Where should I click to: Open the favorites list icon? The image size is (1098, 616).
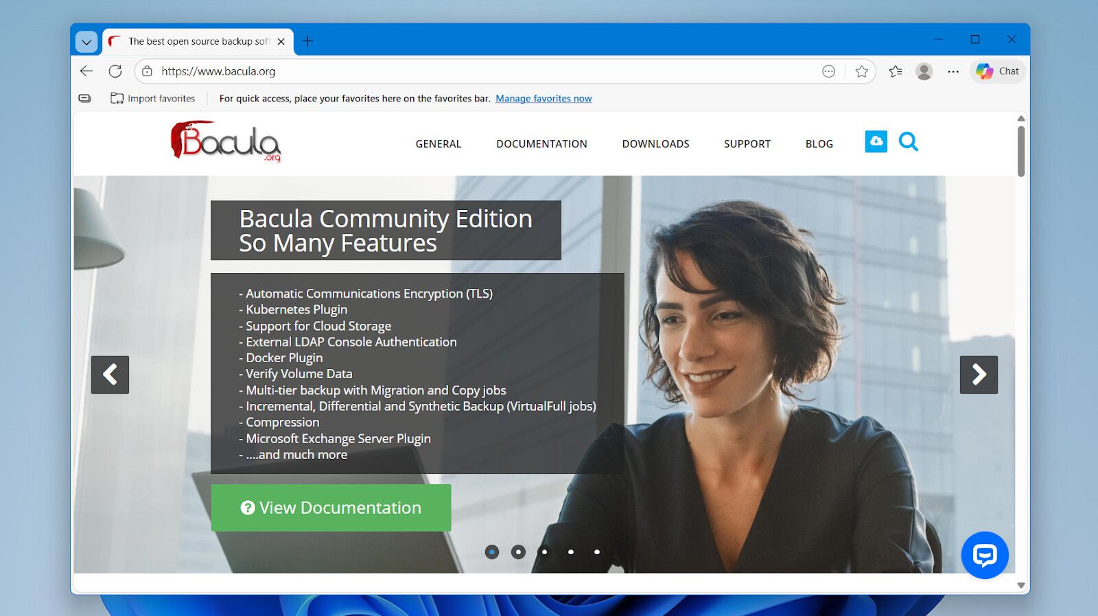tap(896, 71)
